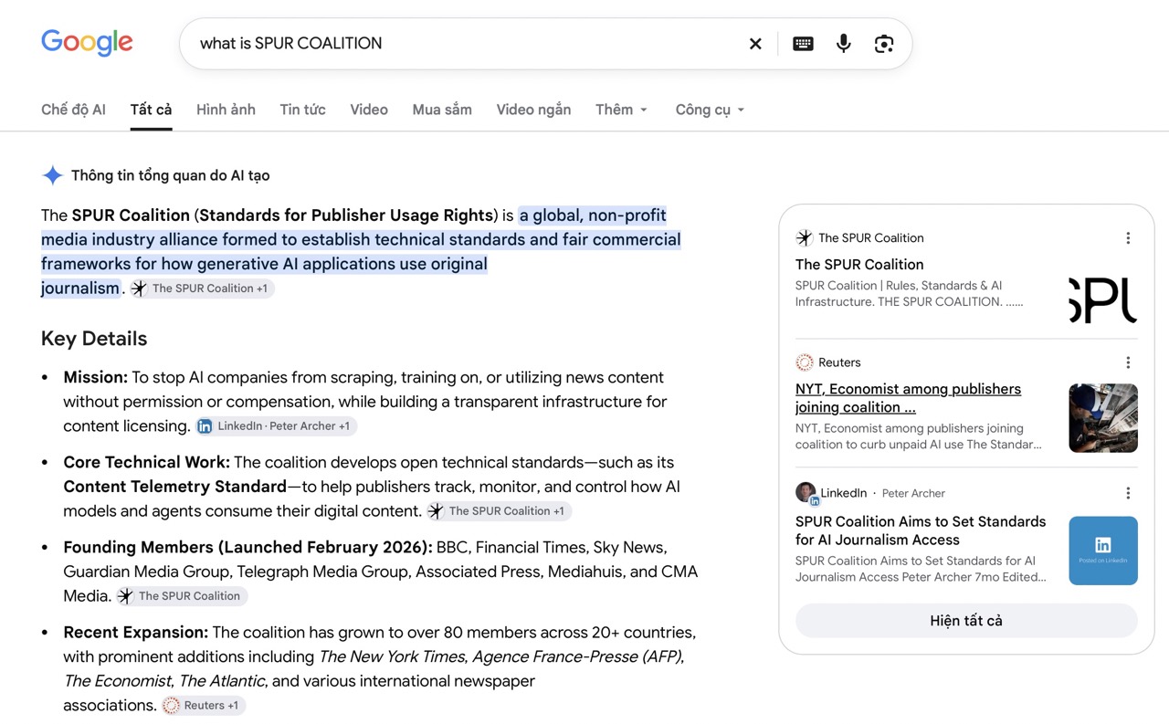Click the blue LinkedIn post thumbnail
Viewport: 1169px width, 724px height.
(1103, 551)
